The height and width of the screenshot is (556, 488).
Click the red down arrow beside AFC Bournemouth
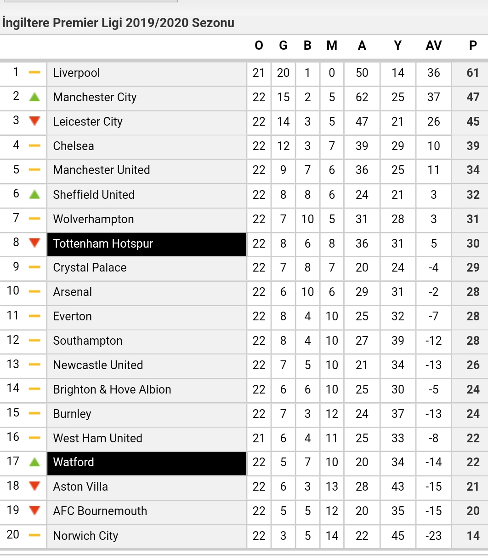pos(34,510)
